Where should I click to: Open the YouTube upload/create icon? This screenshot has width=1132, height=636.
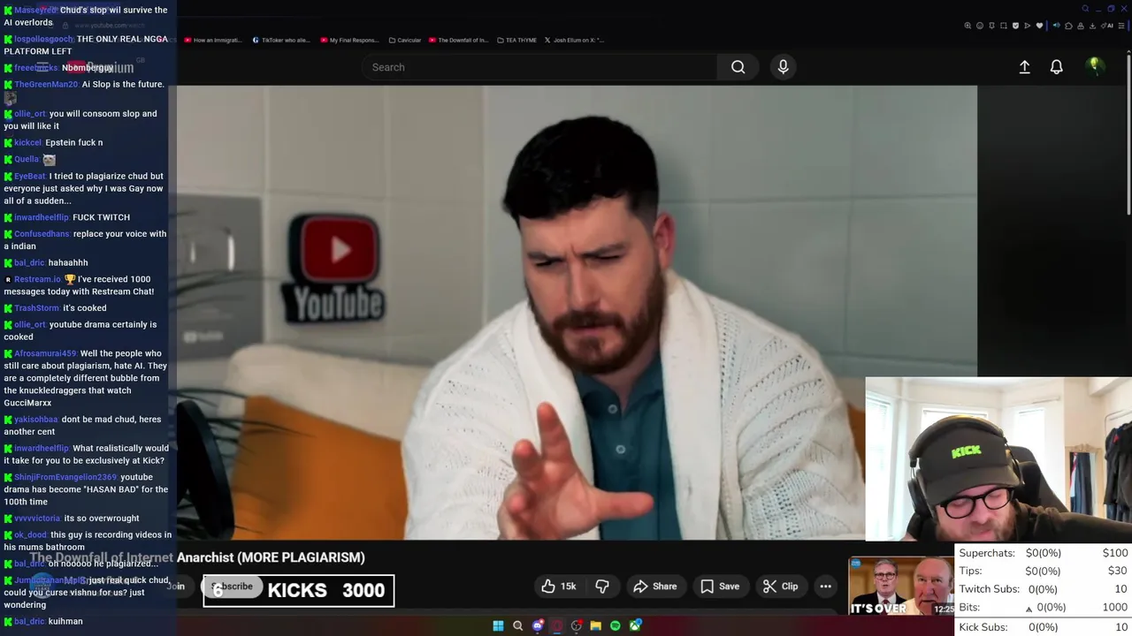tap(1024, 67)
